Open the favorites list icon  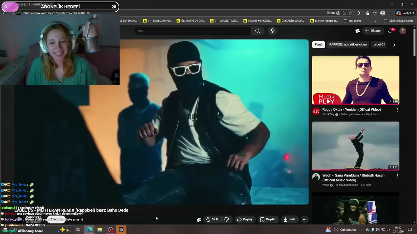point(375,13)
